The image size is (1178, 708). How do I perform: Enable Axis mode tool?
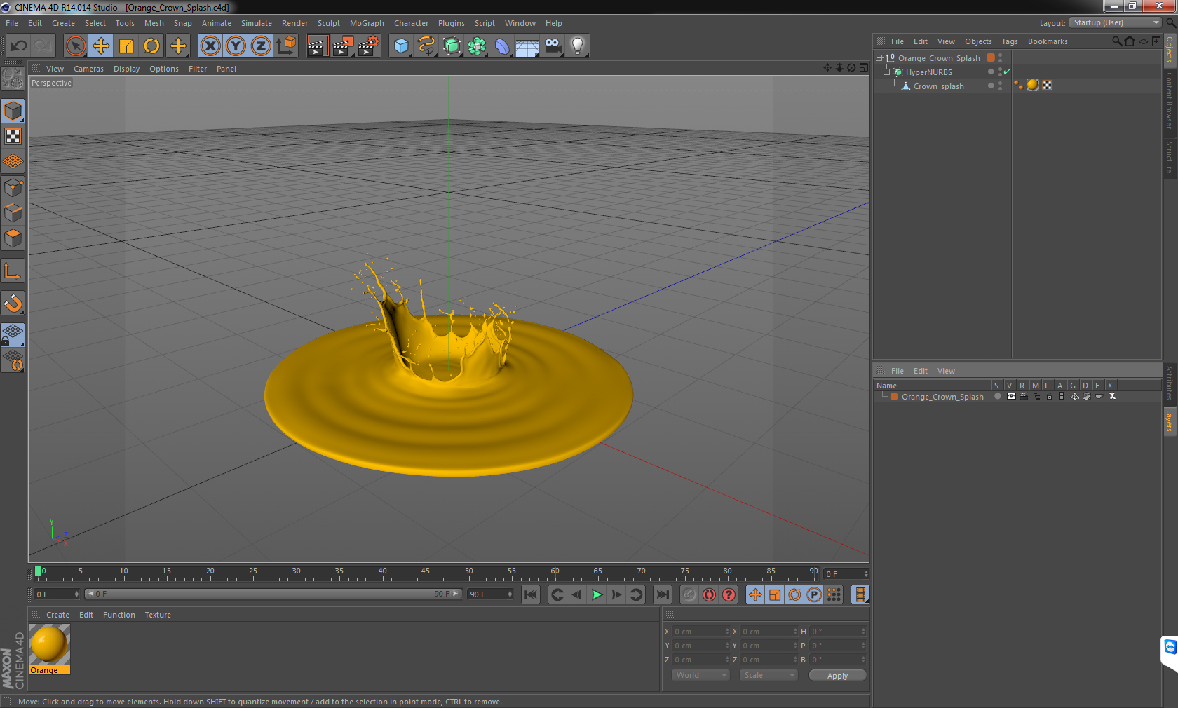click(x=13, y=271)
